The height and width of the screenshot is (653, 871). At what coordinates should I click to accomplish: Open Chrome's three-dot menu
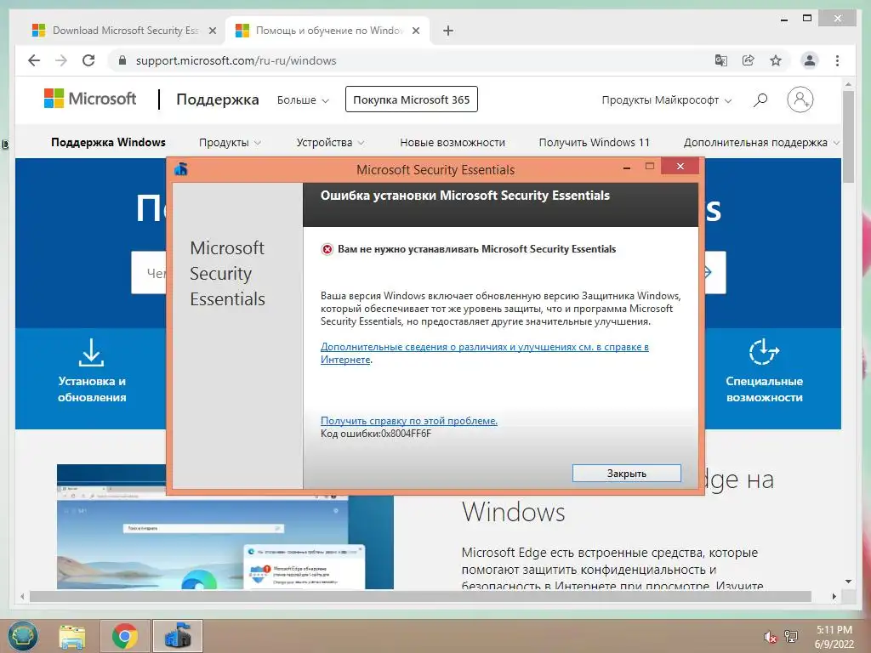tap(837, 60)
